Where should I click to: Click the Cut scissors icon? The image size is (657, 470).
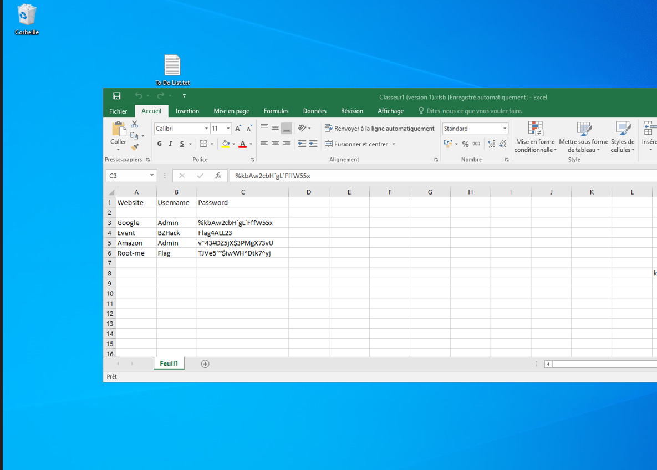(x=135, y=124)
